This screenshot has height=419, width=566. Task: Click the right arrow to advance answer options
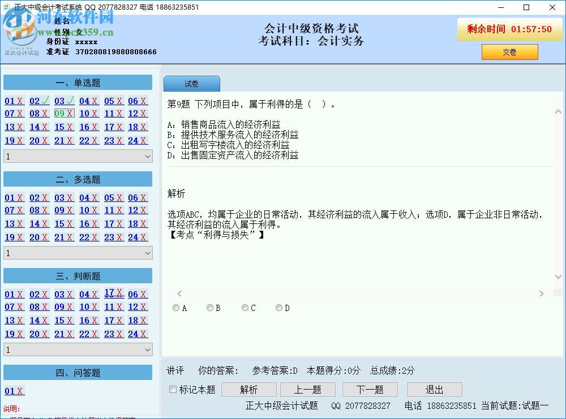click(x=542, y=293)
